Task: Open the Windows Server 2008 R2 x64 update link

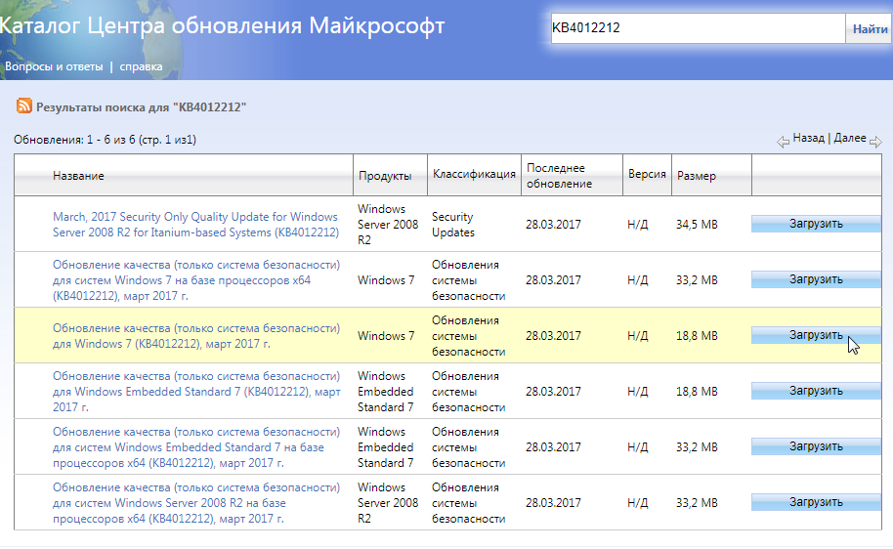Action: click(x=196, y=503)
